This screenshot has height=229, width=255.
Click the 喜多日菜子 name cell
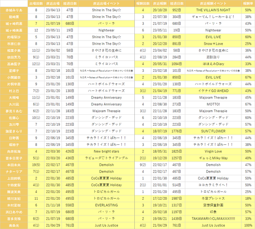pyautogui.click(x=14, y=158)
